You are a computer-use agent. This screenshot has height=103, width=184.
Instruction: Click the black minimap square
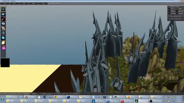(x=5, y=63)
